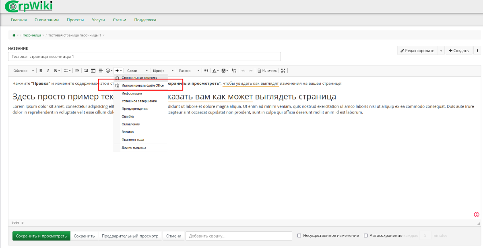The width and height of the screenshot is (483, 248).
Task: Focus the Добавить сводку summary field
Action: 239,236
